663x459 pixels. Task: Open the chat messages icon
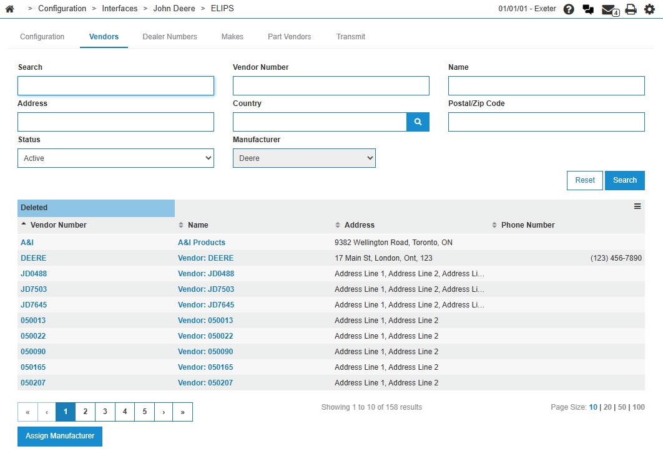[x=588, y=9]
